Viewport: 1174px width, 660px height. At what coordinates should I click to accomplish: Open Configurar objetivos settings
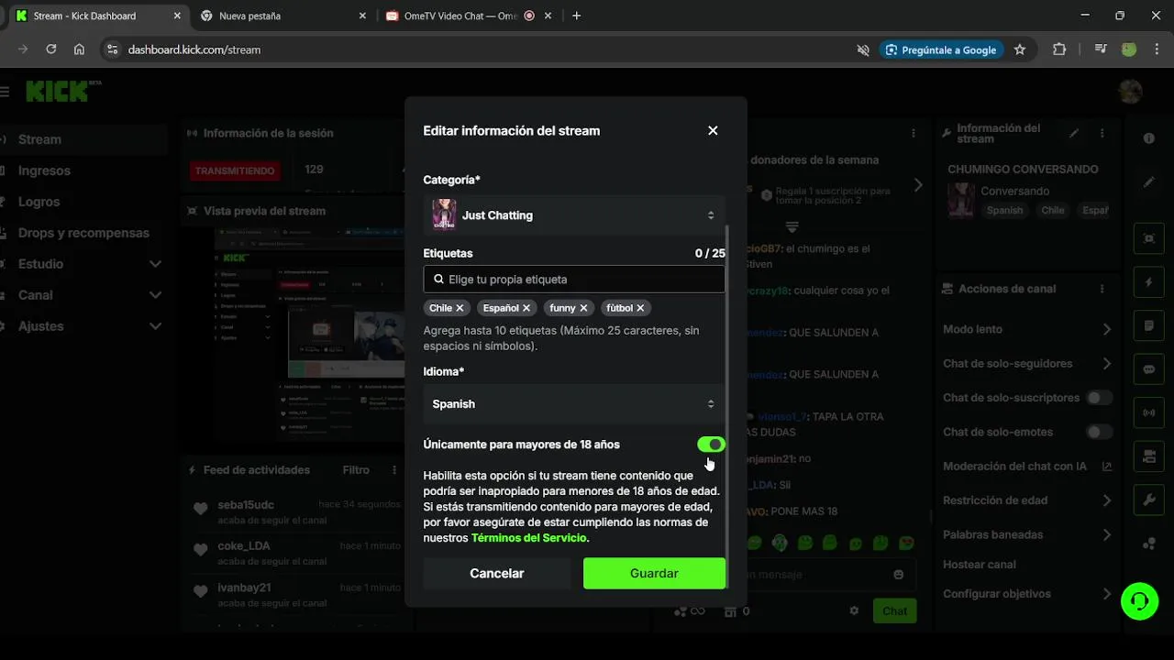pyautogui.click(x=1027, y=594)
